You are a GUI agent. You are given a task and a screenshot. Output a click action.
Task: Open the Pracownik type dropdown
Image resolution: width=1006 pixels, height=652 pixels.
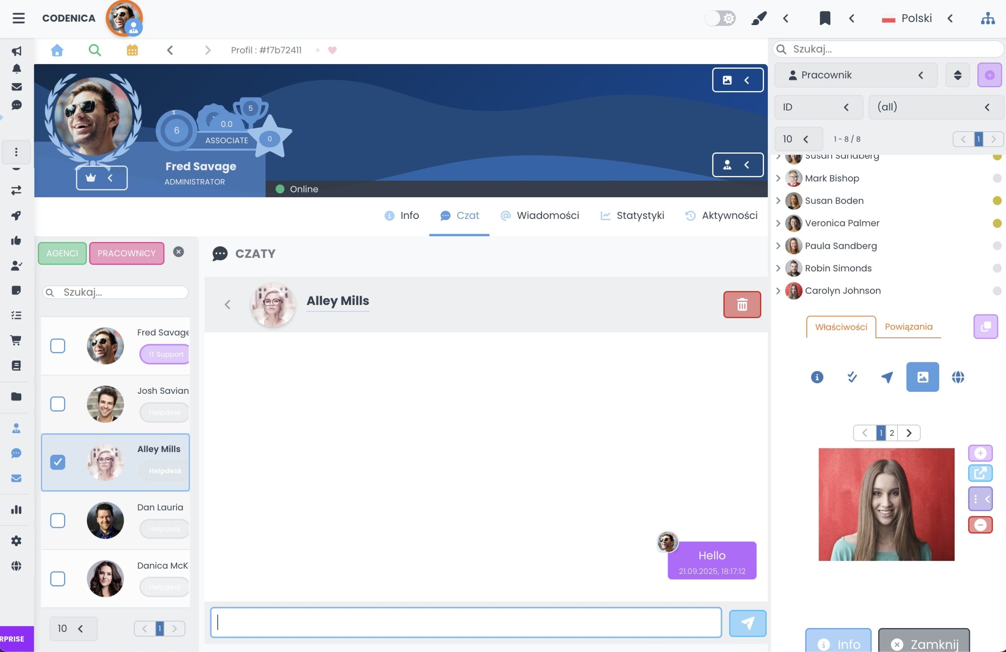click(x=855, y=75)
